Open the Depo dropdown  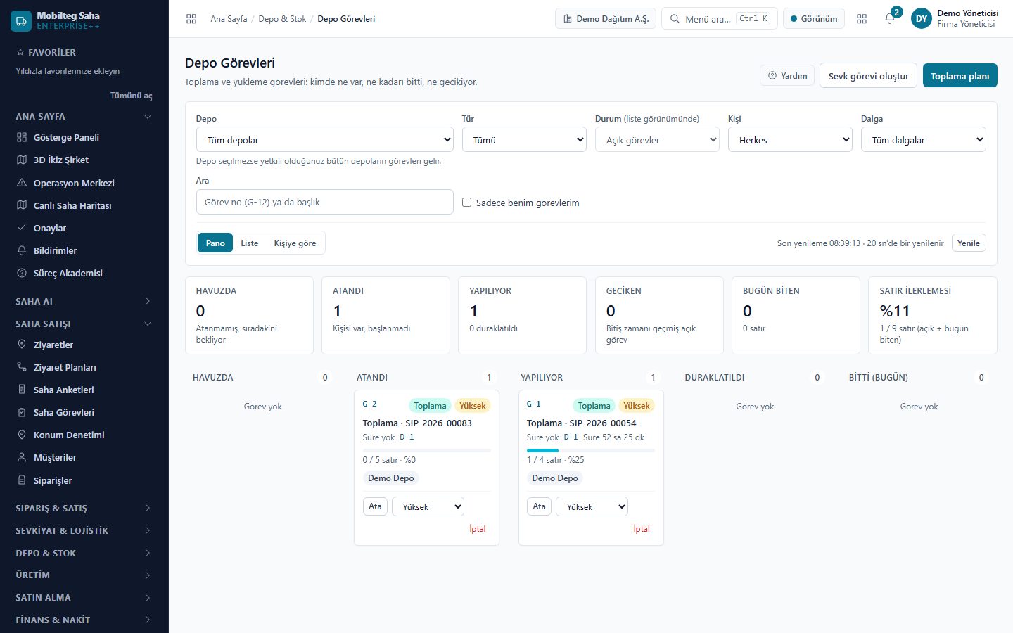pos(325,140)
